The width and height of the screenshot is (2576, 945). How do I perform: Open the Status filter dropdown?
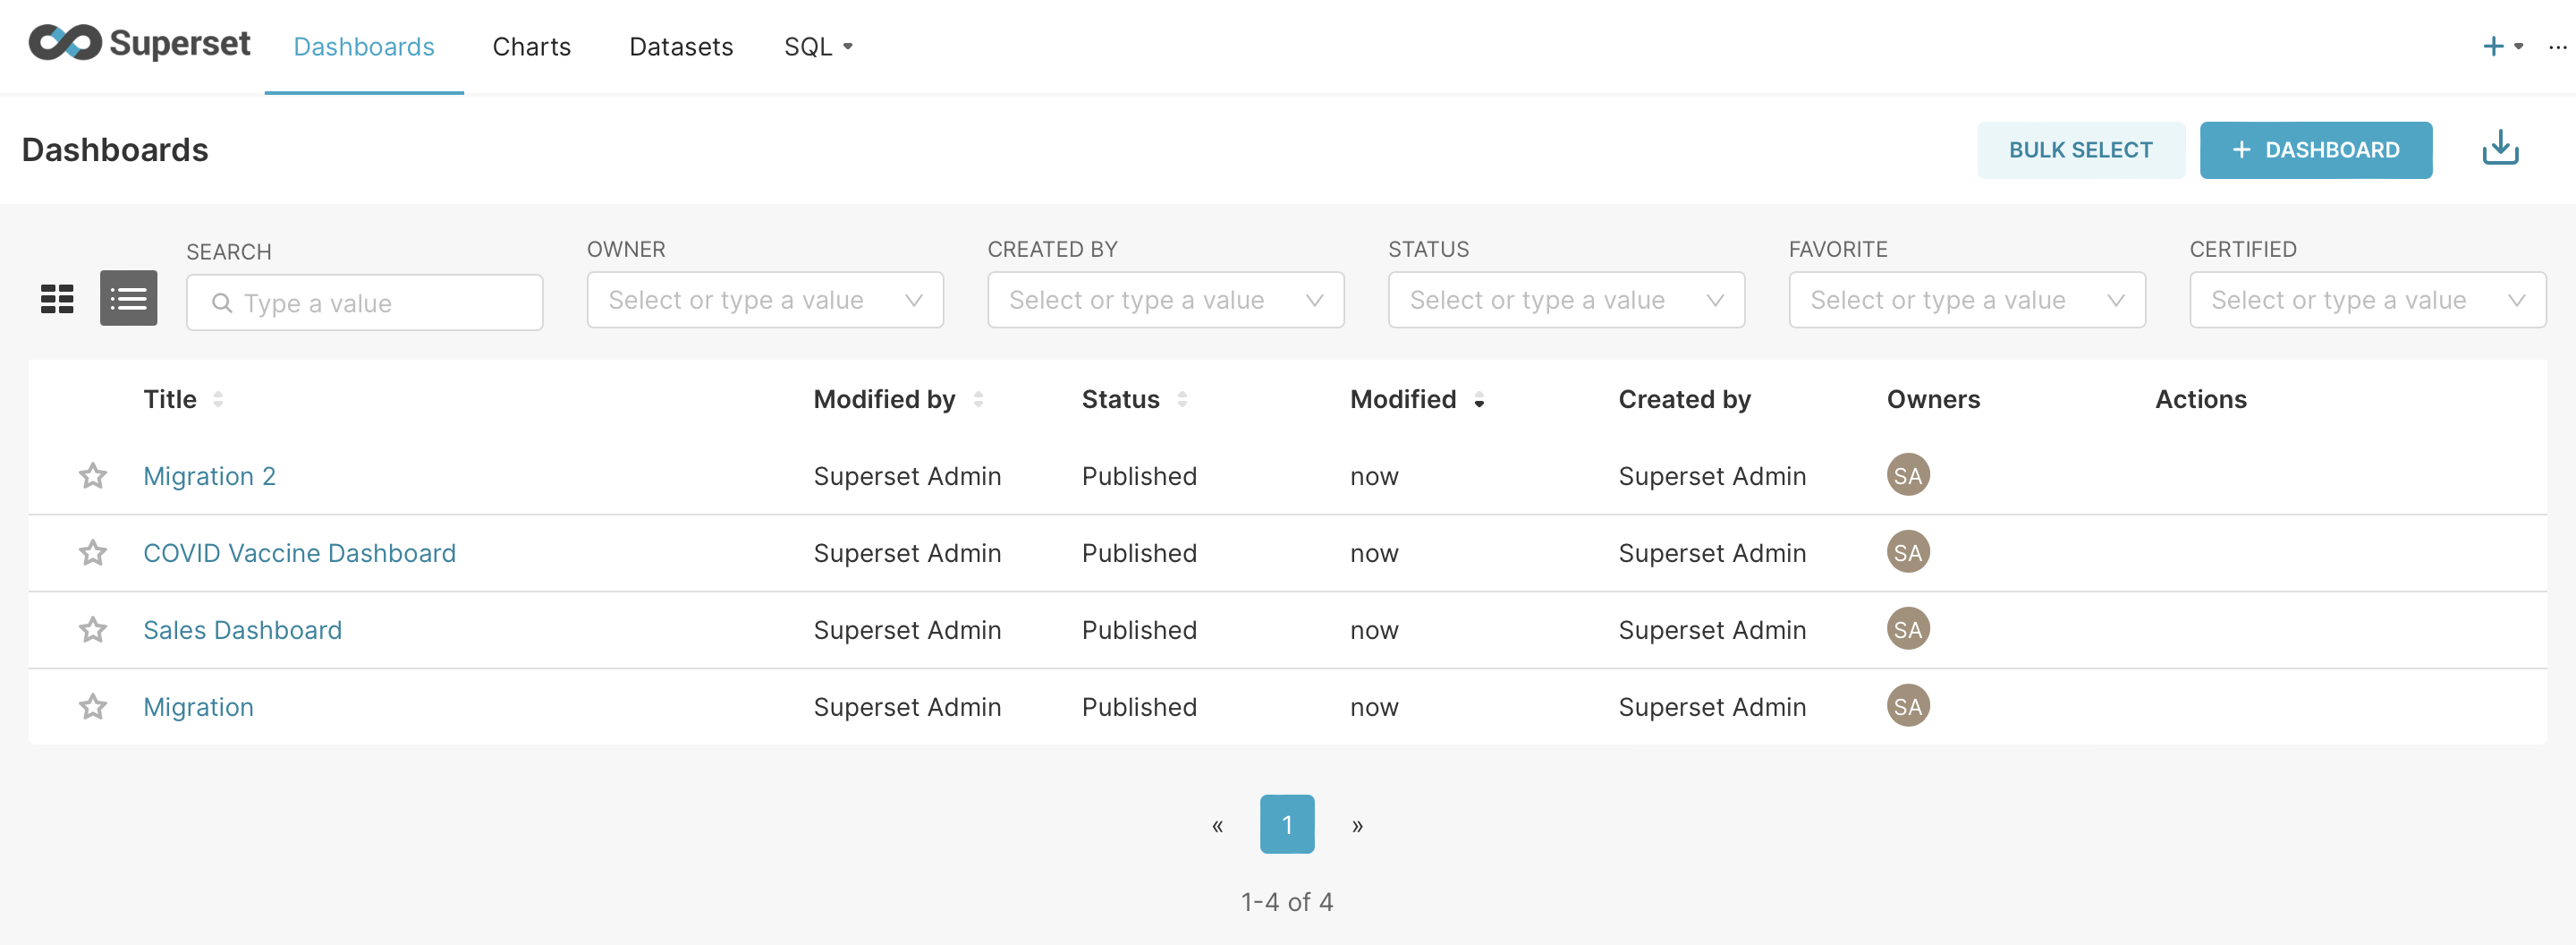pos(1565,300)
